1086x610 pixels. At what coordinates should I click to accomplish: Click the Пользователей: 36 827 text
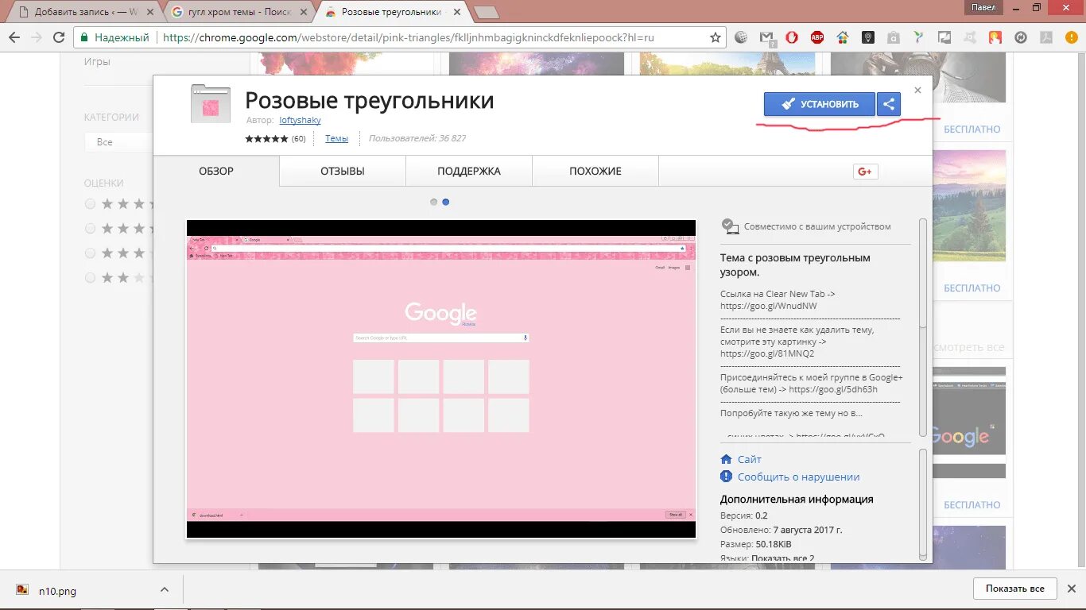(417, 138)
